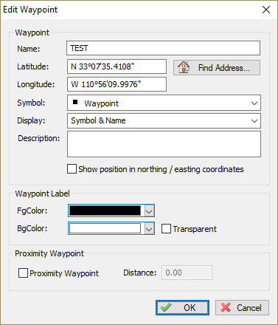Screen dimensions: 278x325
Task: Open the BgColor dropdown arrow
Action: pyautogui.click(x=149, y=229)
